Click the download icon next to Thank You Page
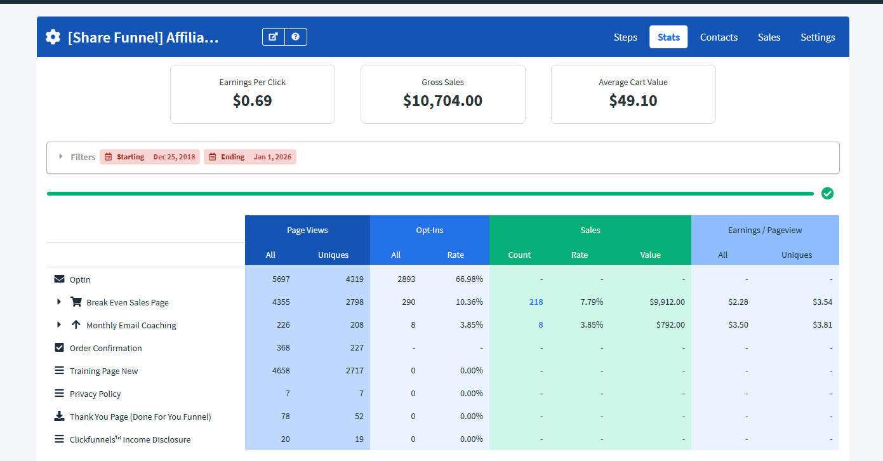 point(59,416)
